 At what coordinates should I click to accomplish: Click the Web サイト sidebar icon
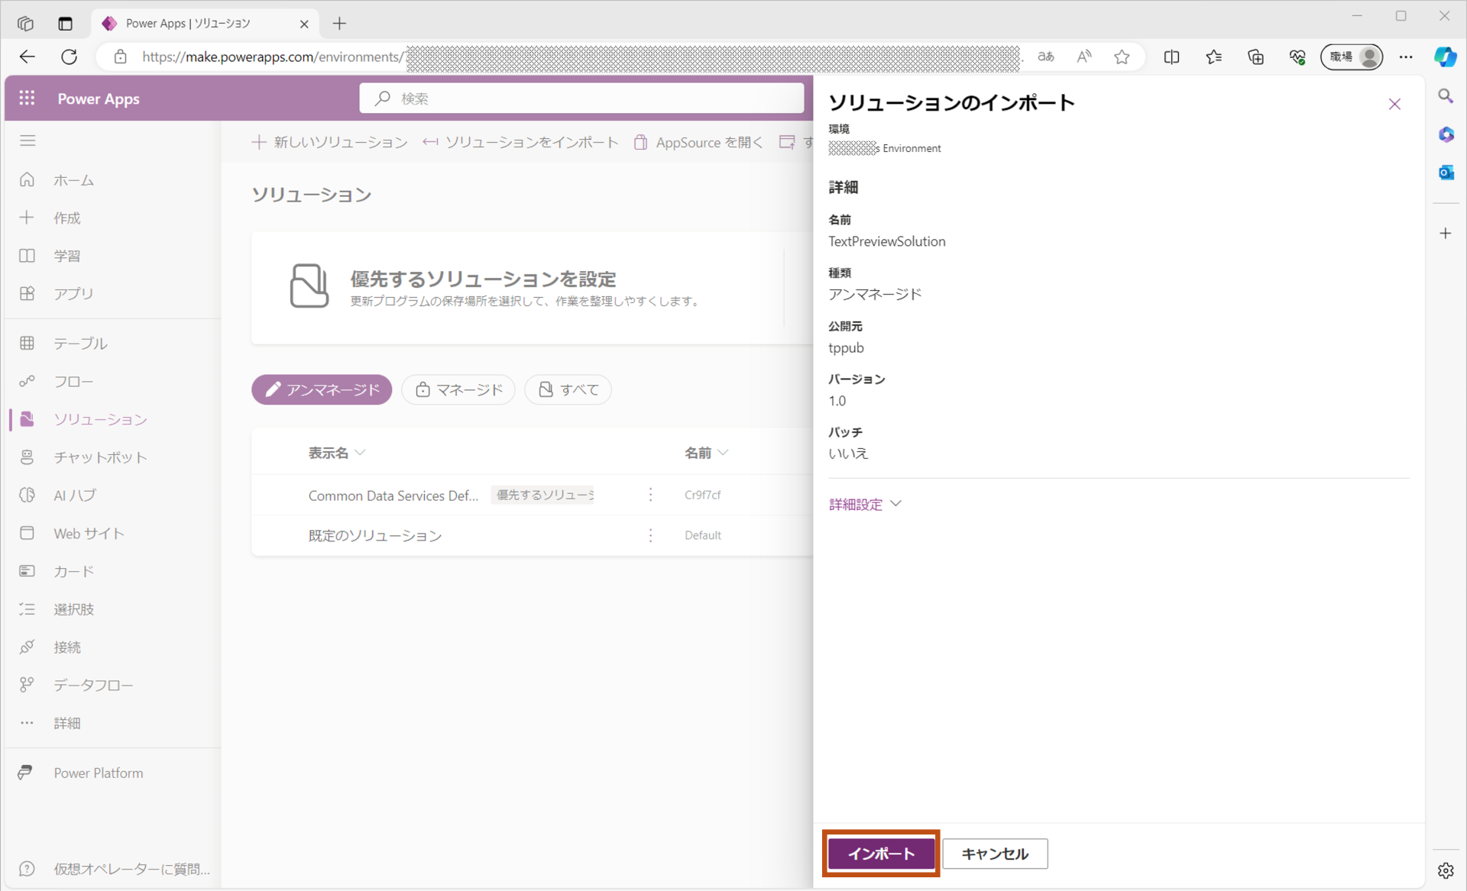(x=28, y=533)
